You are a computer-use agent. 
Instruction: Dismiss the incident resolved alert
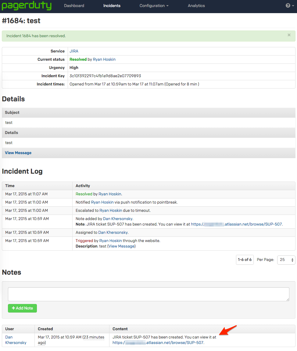(x=289, y=35)
